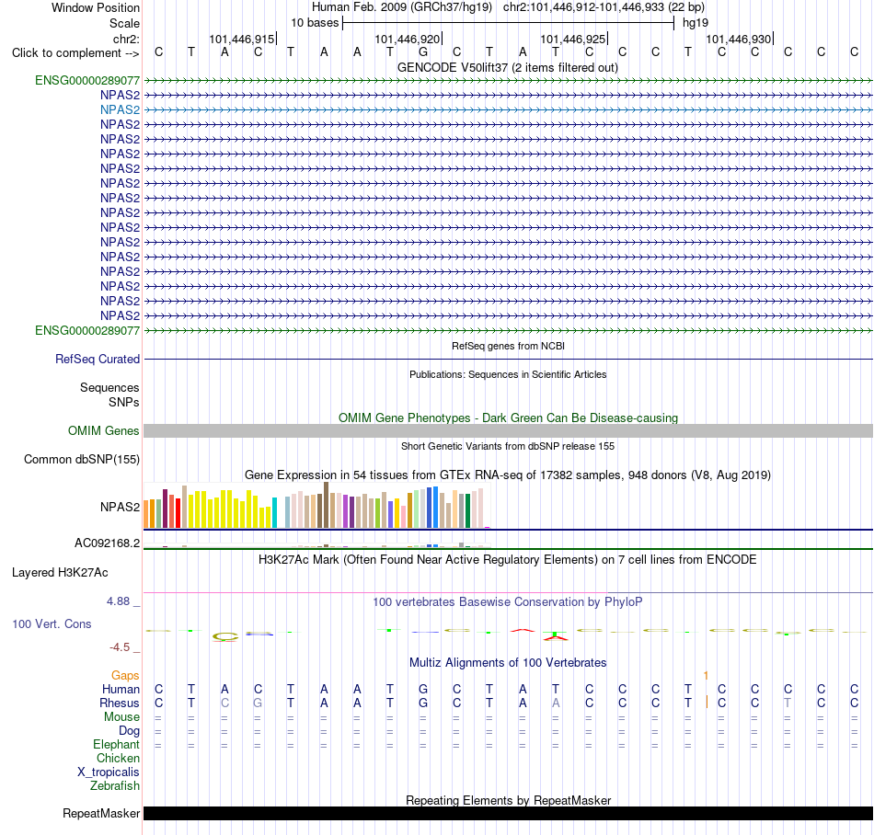Click the OMIM Genes gray bar
874x835 pixels.
click(x=508, y=430)
